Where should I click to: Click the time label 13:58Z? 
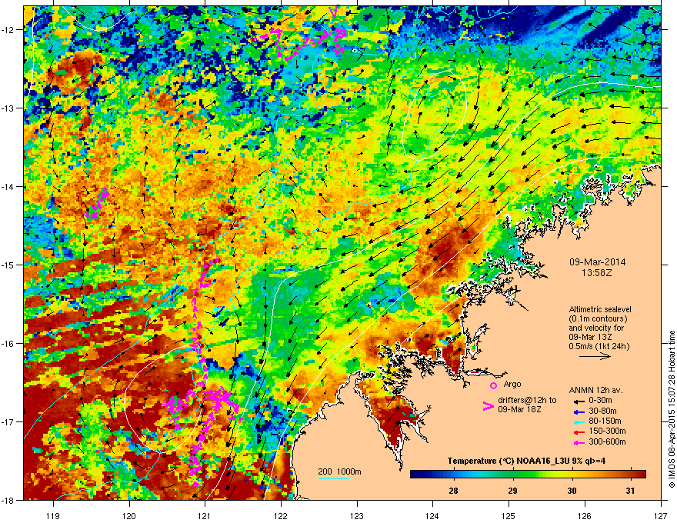(597, 273)
